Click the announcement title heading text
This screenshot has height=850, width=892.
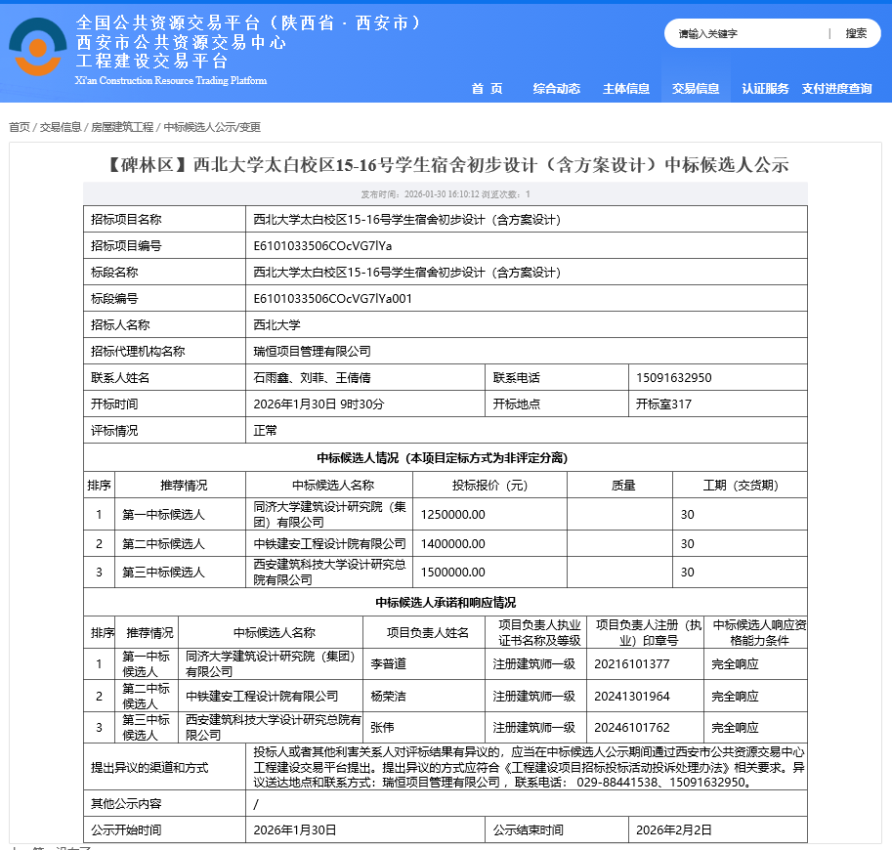click(446, 164)
